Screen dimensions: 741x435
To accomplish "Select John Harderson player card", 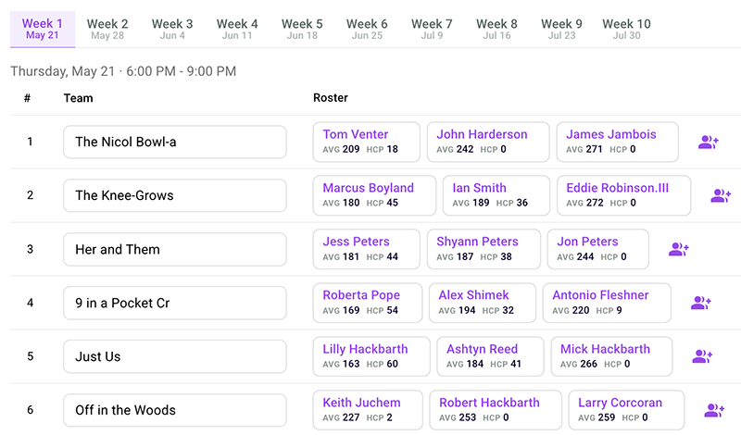I will pos(488,142).
